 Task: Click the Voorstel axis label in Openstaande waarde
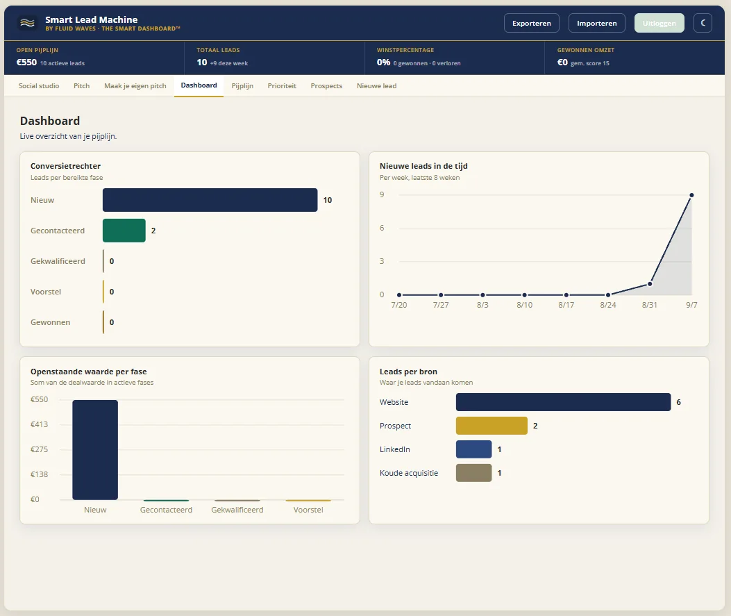point(308,510)
